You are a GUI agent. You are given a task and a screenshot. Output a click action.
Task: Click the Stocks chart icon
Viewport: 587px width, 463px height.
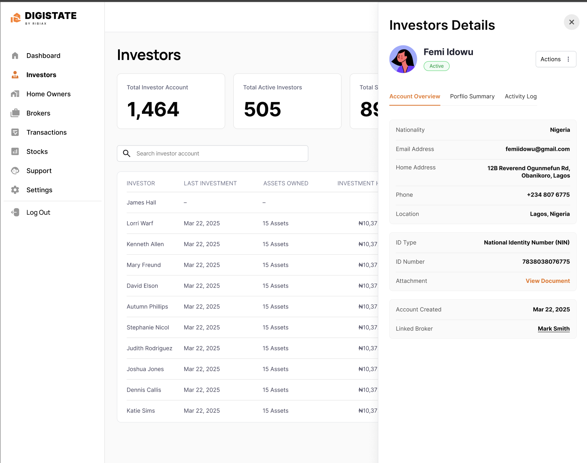pyautogui.click(x=15, y=152)
